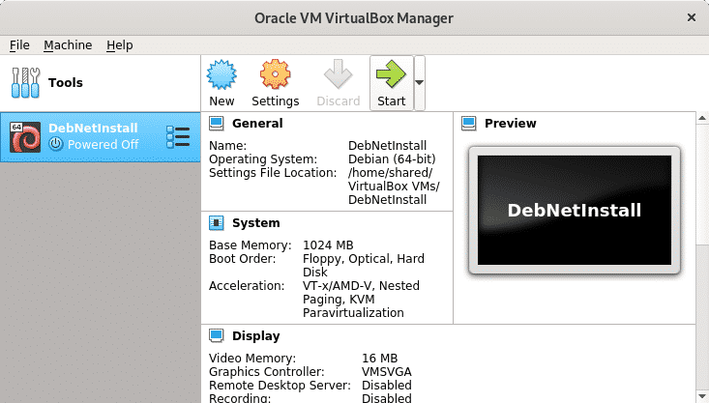Click the Display section monitor icon

[216, 335]
